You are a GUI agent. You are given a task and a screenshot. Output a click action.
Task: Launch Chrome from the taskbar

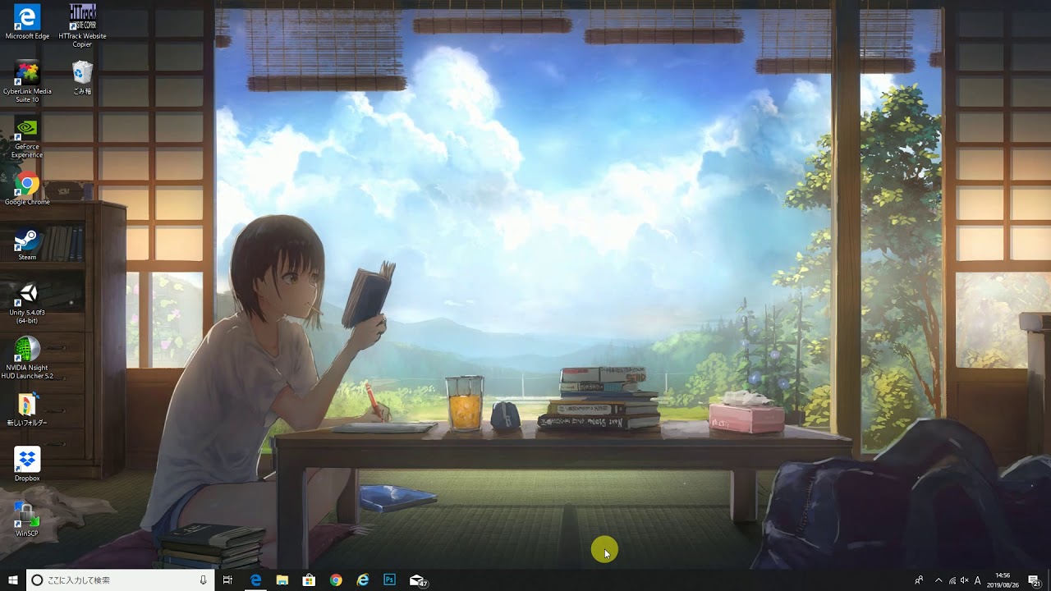(336, 580)
